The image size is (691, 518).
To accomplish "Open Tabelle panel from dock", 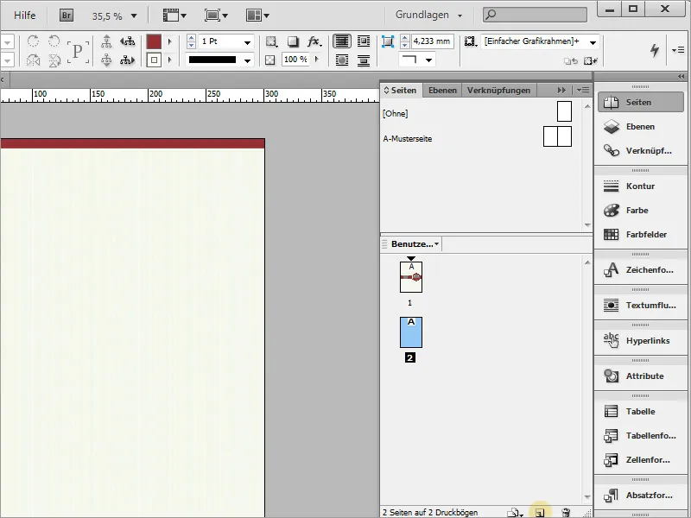I will click(x=640, y=412).
